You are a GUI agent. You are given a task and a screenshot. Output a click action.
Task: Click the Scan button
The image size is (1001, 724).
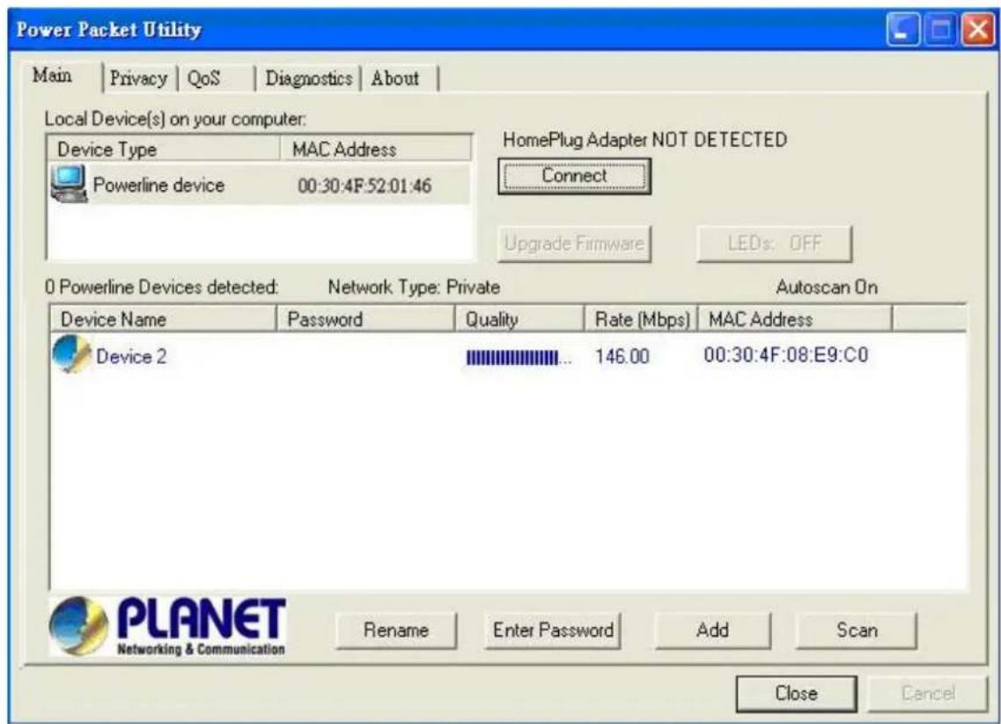pyautogui.click(x=857, y=630)
